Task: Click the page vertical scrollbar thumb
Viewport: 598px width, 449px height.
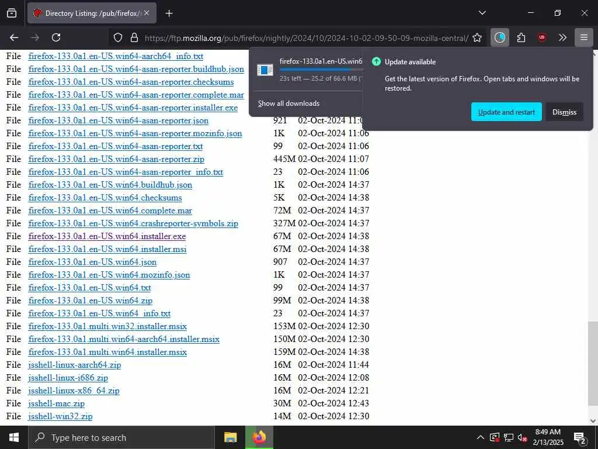Action: pyautogui.click(x=593, y=364)
